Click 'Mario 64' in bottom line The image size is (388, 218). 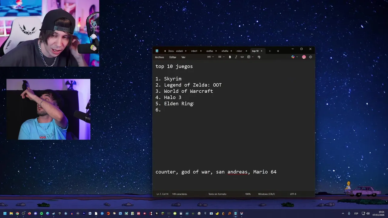(265, 172)
